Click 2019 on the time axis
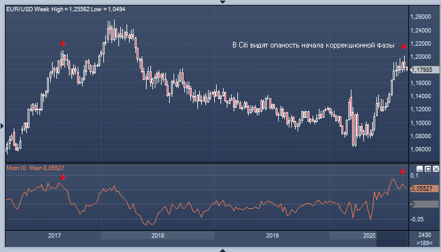 pos(272,235)
